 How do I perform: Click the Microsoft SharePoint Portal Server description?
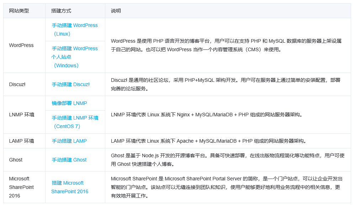pyautogui.click(x=227, y=187)
